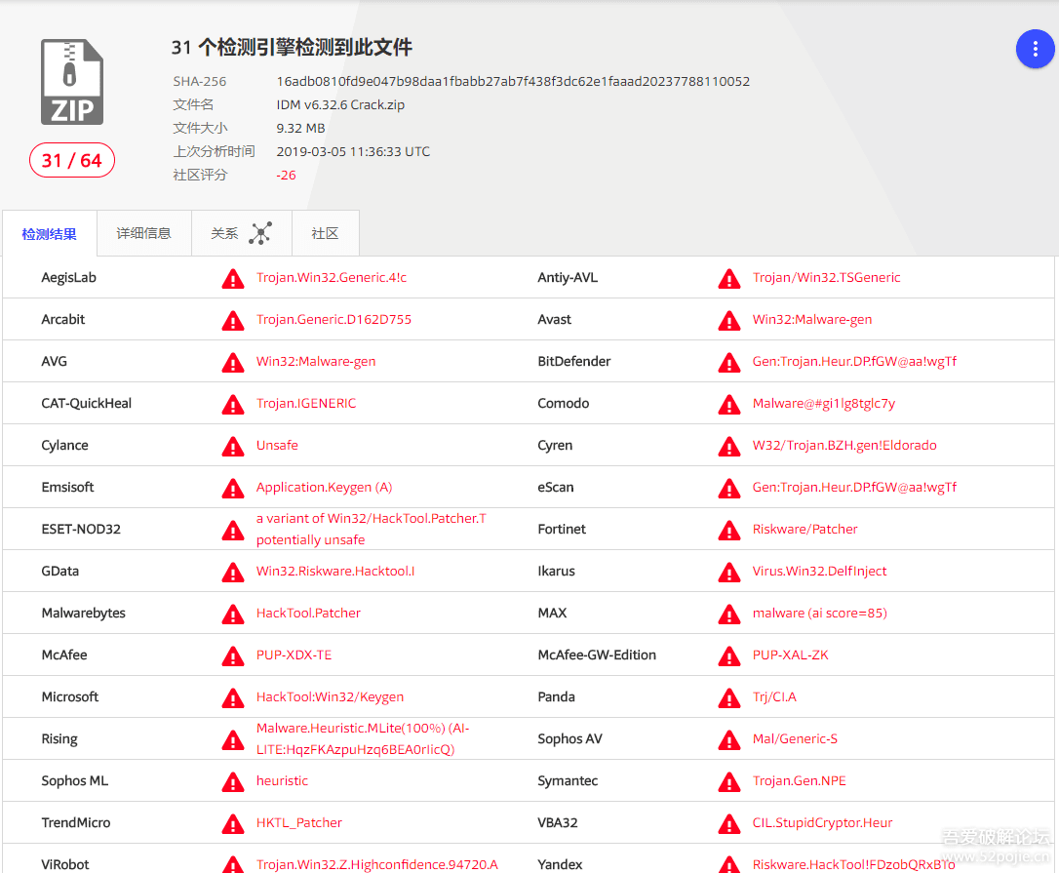Image resolution: width=1059 pixels, height=873 pixels.
Task: Click the Trojan.Win32.Generic.4!c detection name
Action: tap(331, 277)
